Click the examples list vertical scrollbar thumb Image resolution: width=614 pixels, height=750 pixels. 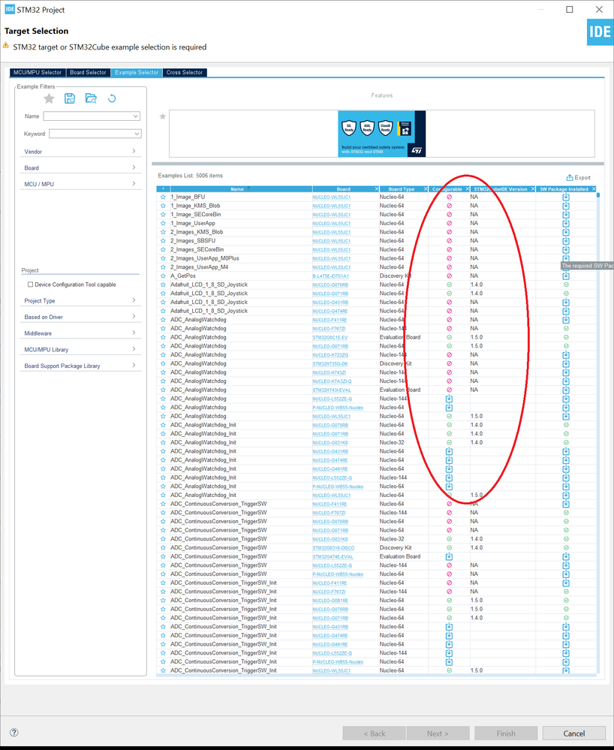tap(598, 195)
